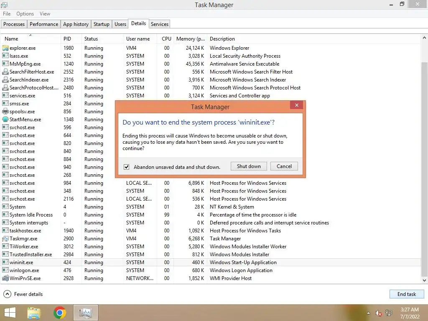Image resolution: width=428 pixels, height=321 pixels.
Task: Click 'Antimalware Service Executable' description
Action: tap(244, 64)
